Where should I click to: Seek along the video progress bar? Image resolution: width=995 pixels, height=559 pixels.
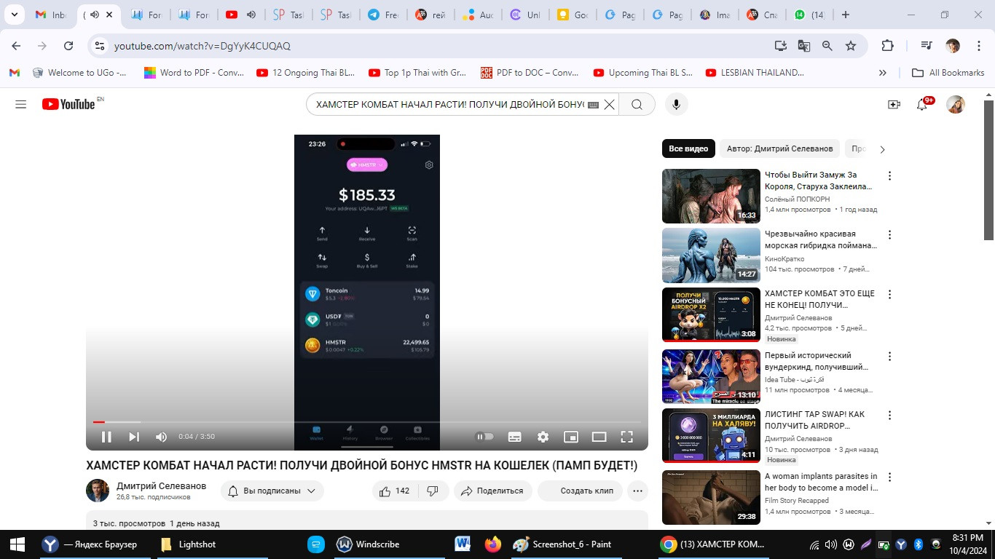click(x=367, y=421)
